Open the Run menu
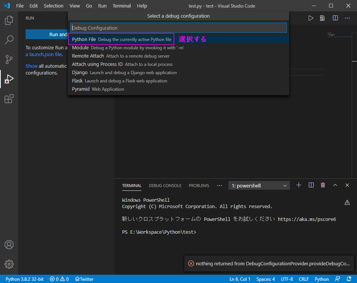Viewport: 357px width, 283px height. (x=102, y=6)
